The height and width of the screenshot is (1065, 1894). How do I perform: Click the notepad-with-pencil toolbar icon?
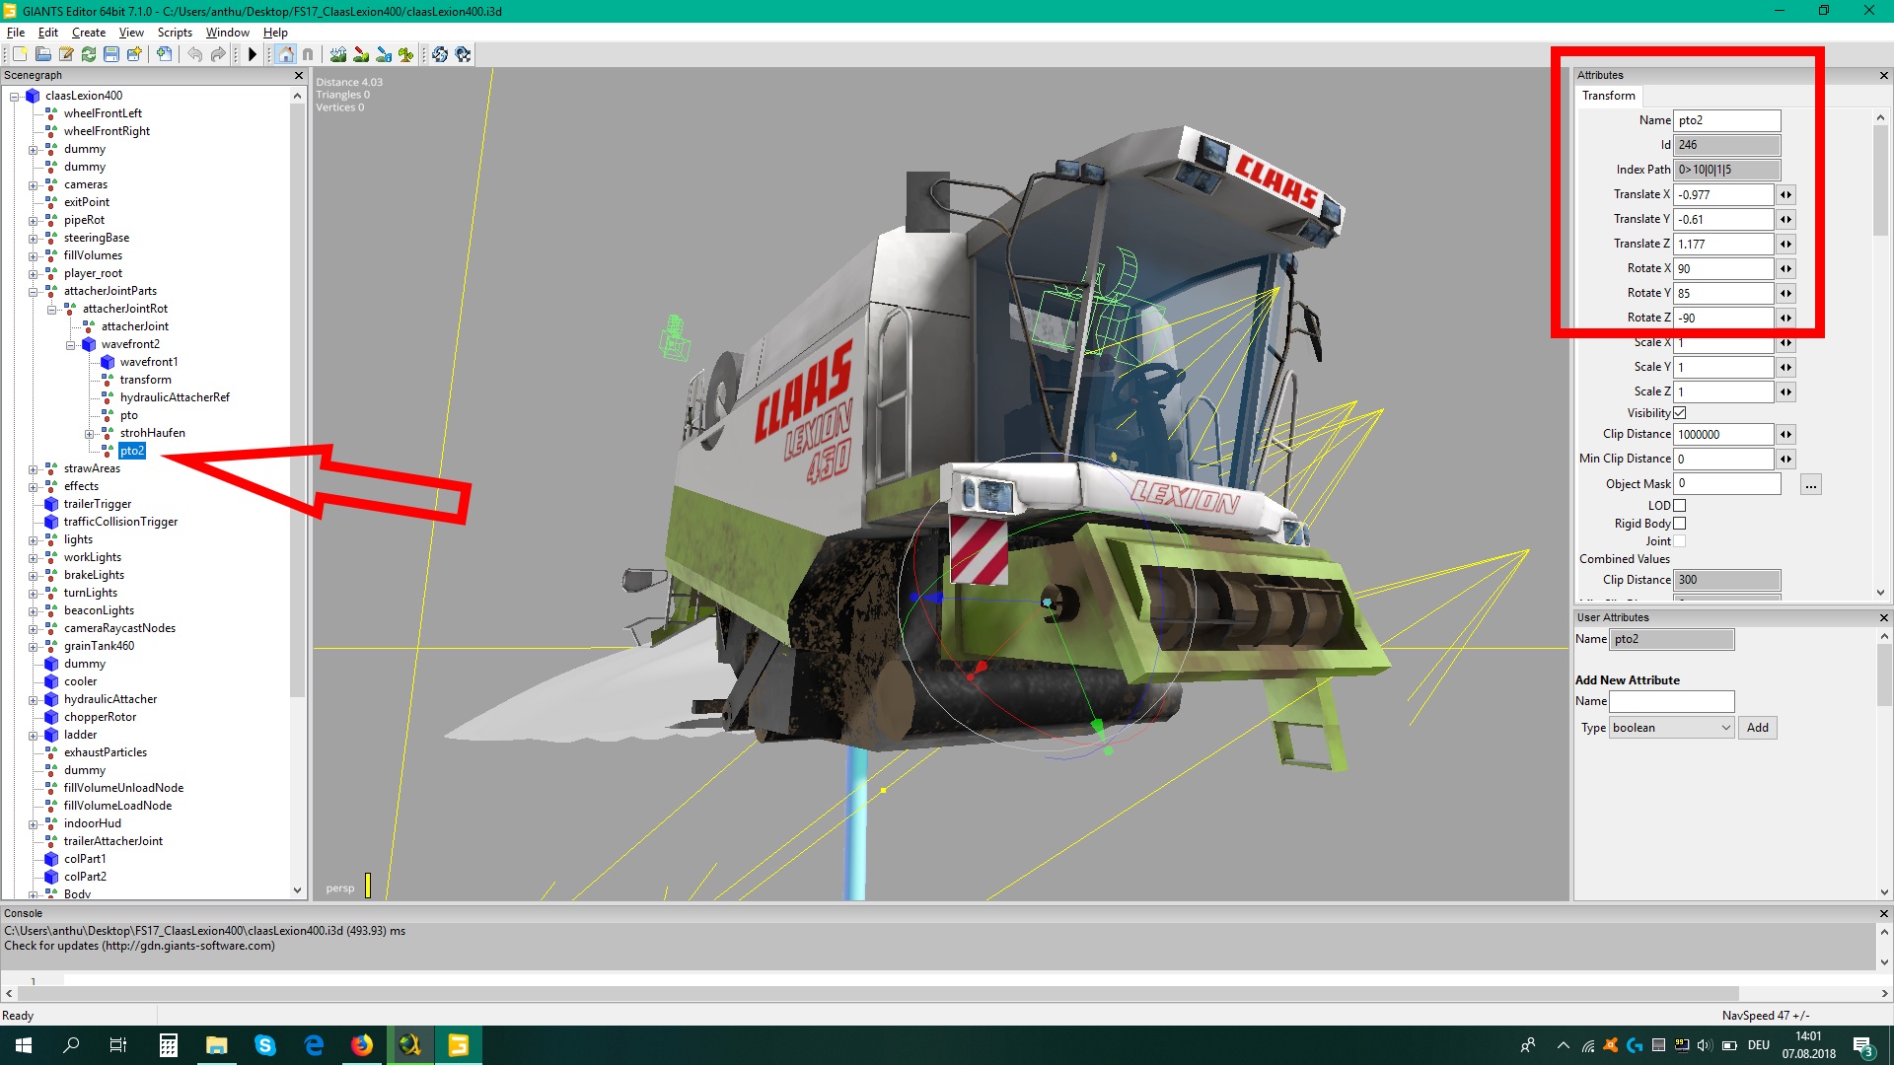coord(66,54)
